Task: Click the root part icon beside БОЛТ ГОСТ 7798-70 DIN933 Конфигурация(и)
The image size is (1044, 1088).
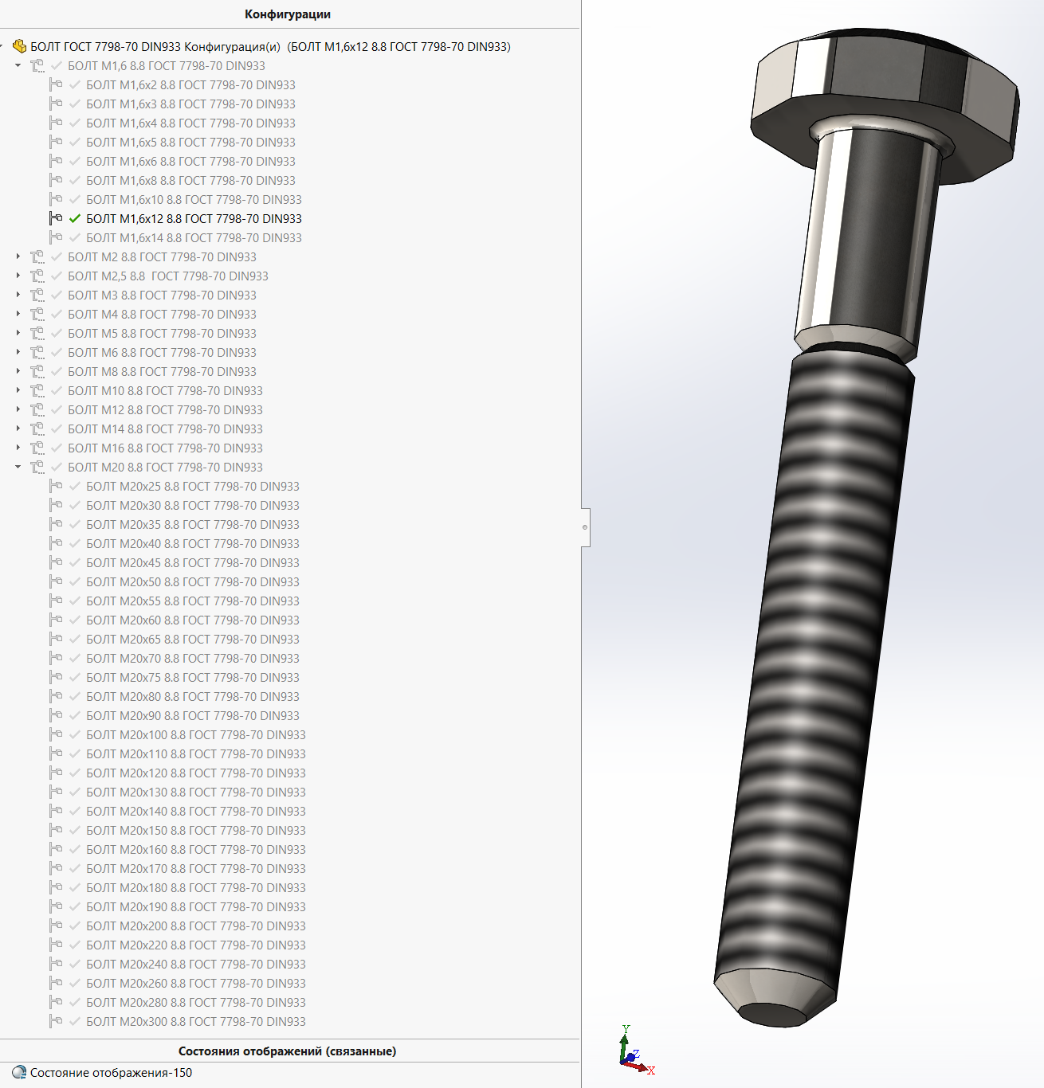Action: click(20, 46)
